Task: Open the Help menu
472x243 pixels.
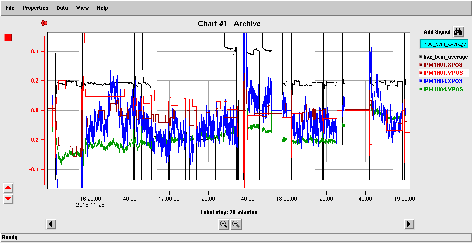Action: (x=102, y=8)
